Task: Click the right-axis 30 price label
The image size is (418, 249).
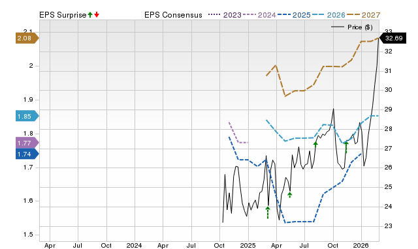Action: [x=388, y=90]
